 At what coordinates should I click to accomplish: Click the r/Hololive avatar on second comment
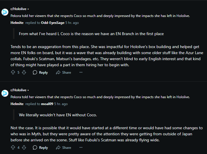pos(5,93)
